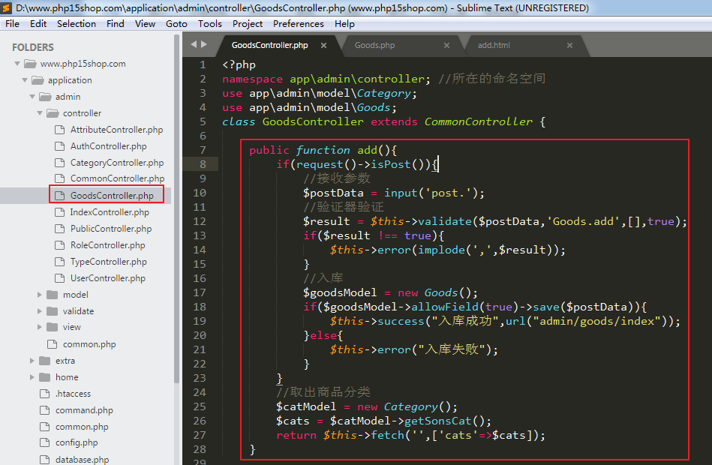
Task: Expand the model folder
Action: click(40, 295)
